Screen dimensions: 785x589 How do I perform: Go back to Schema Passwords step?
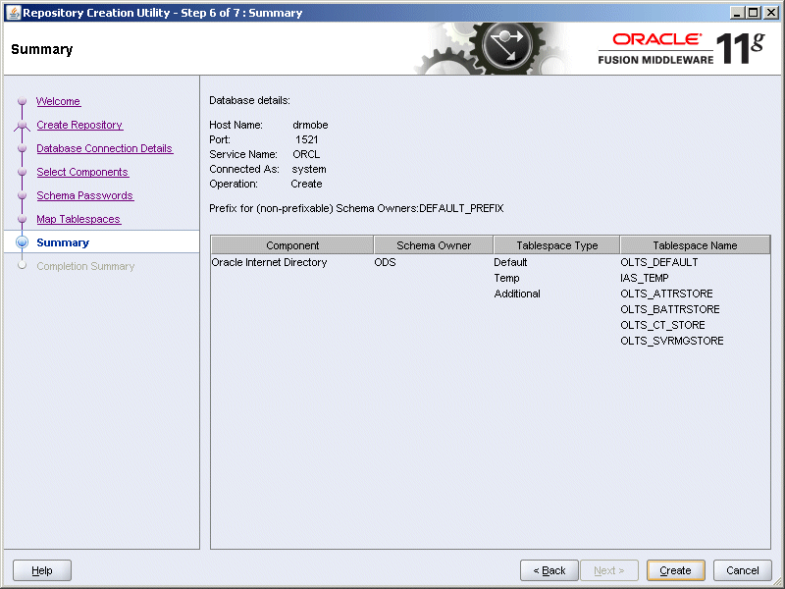pos(85,195)
